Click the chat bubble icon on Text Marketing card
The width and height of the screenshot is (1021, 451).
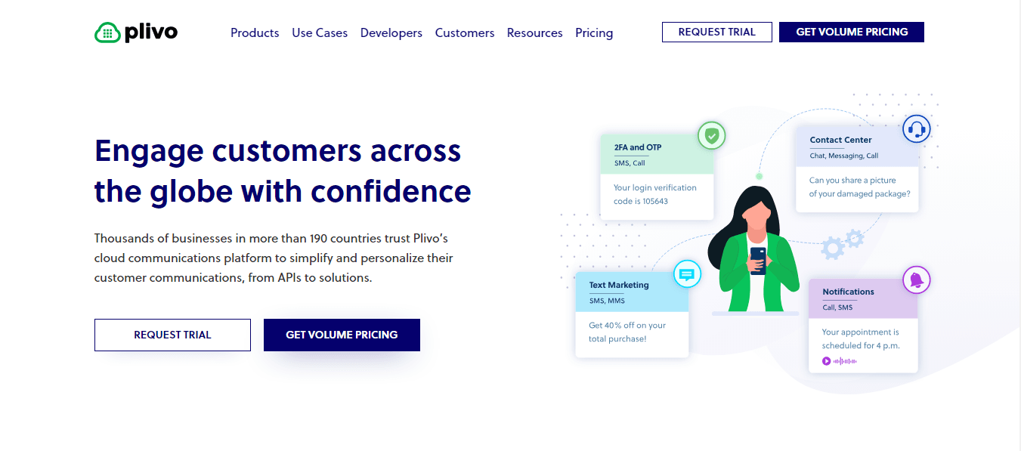click(686, 275)
